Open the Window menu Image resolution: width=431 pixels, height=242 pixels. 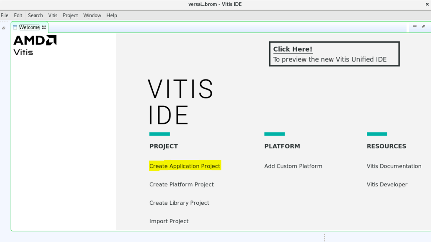pos(92,15)
